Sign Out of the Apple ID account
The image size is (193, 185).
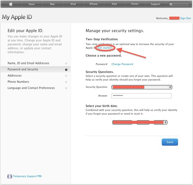(x=185, y=18)
